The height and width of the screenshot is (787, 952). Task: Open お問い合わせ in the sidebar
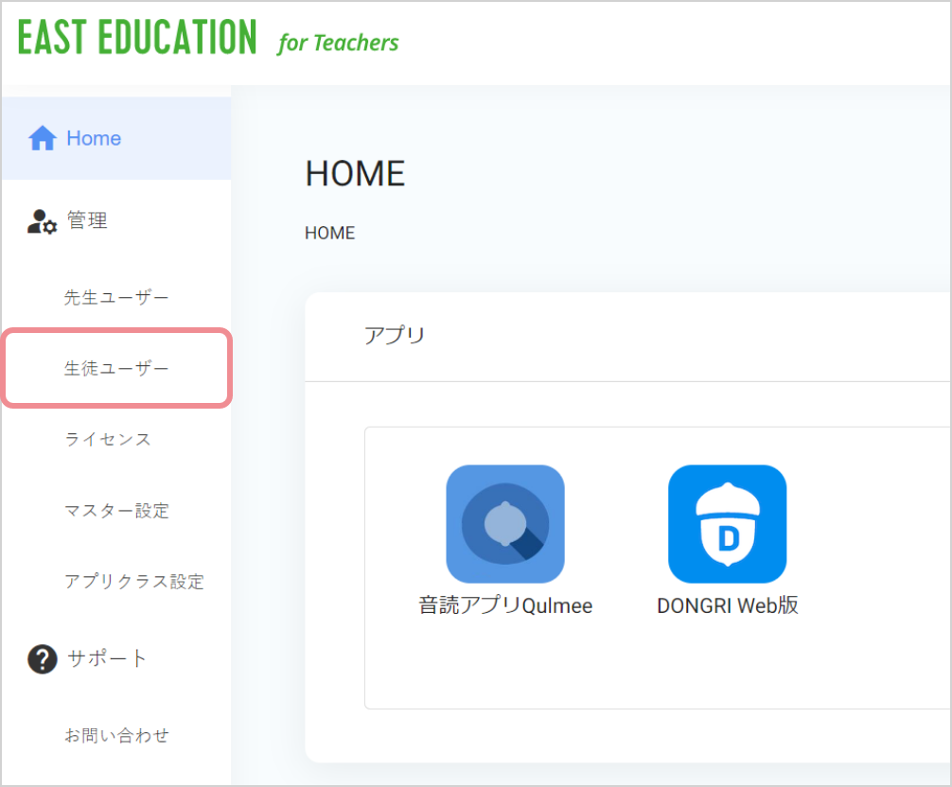pyautogui.click(x=116, y=735)
